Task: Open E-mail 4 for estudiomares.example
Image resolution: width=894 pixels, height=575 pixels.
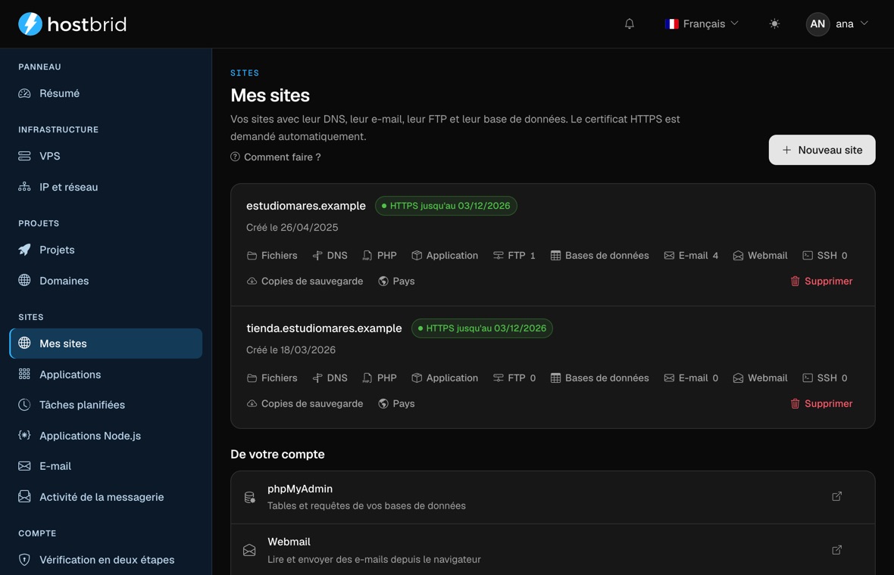Action: click(691, 256)
